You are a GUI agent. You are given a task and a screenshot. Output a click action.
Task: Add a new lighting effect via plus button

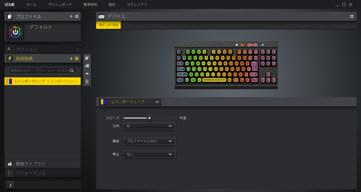[71, 58]
